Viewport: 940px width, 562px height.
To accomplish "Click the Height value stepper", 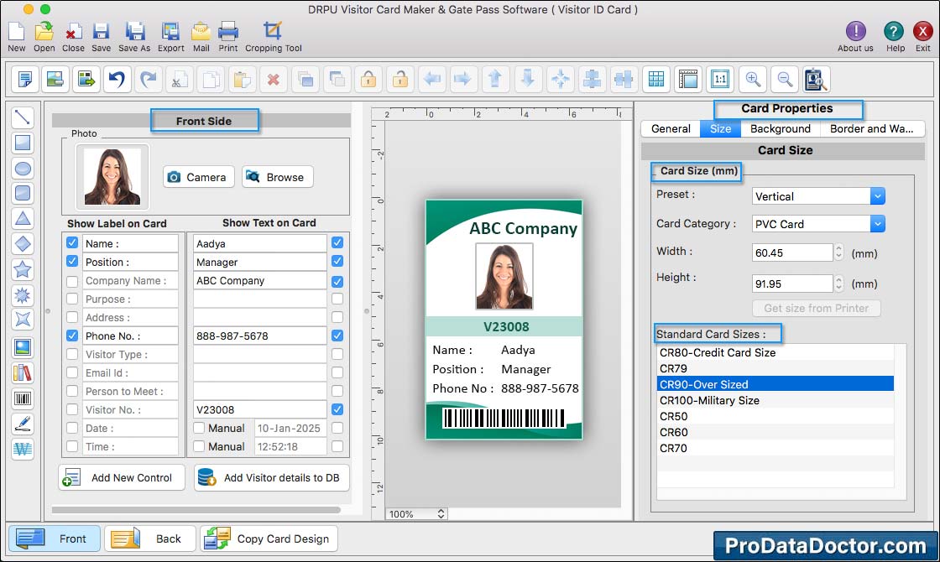I will point(838,283).
